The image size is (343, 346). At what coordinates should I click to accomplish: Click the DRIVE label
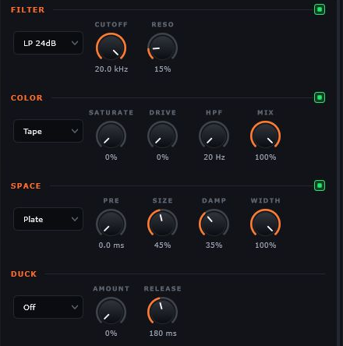tap(163, 112)
